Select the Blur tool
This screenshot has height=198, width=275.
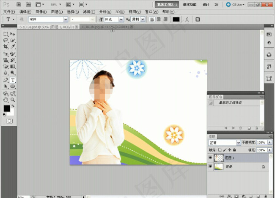pos(5,73)
